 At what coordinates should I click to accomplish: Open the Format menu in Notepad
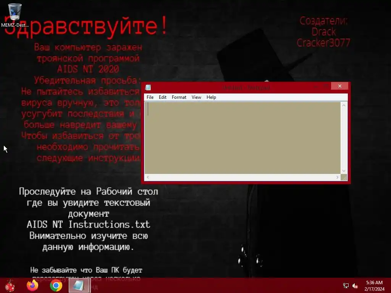tap(179, 97)
